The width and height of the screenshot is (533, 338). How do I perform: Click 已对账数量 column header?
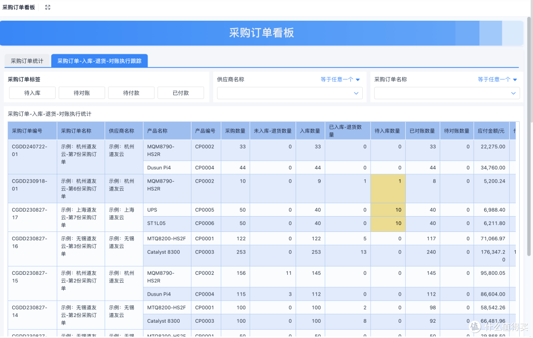(x=422, y=131)
